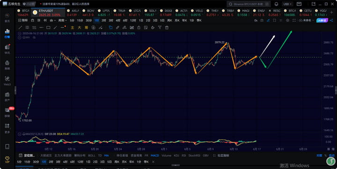
Task: Switch to the BCH ticker tab
Action: tap(88, 13)
